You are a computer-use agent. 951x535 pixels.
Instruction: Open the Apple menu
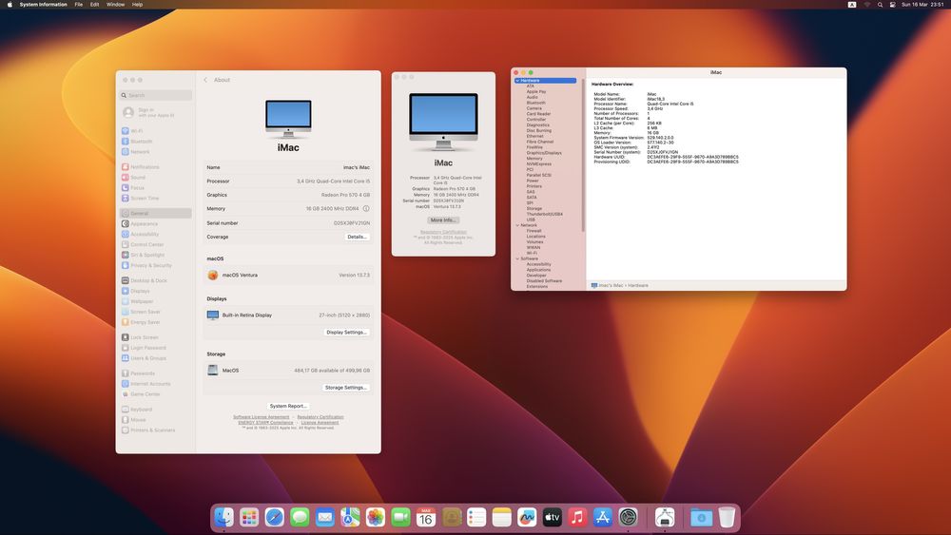point(10,4)
